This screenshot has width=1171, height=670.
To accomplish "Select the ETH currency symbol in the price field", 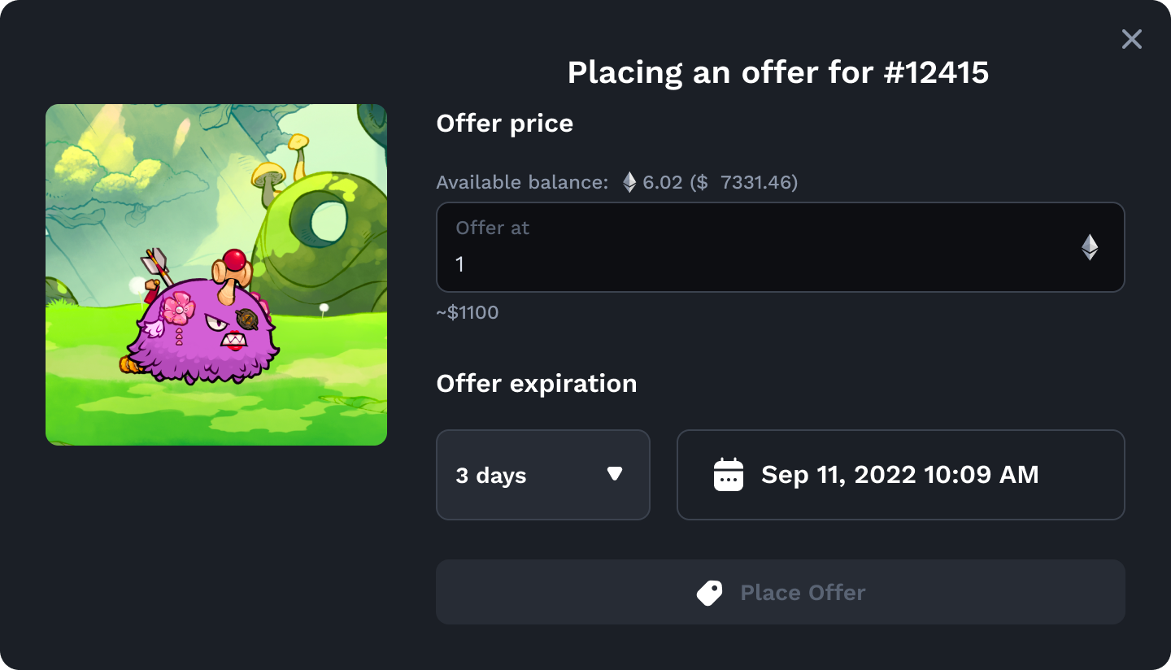I will (x=1090, y=247).
